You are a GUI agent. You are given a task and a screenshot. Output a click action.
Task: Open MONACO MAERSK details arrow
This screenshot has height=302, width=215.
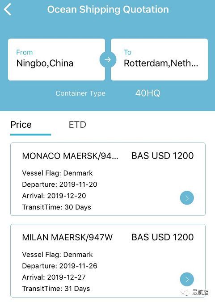point(187,198)
